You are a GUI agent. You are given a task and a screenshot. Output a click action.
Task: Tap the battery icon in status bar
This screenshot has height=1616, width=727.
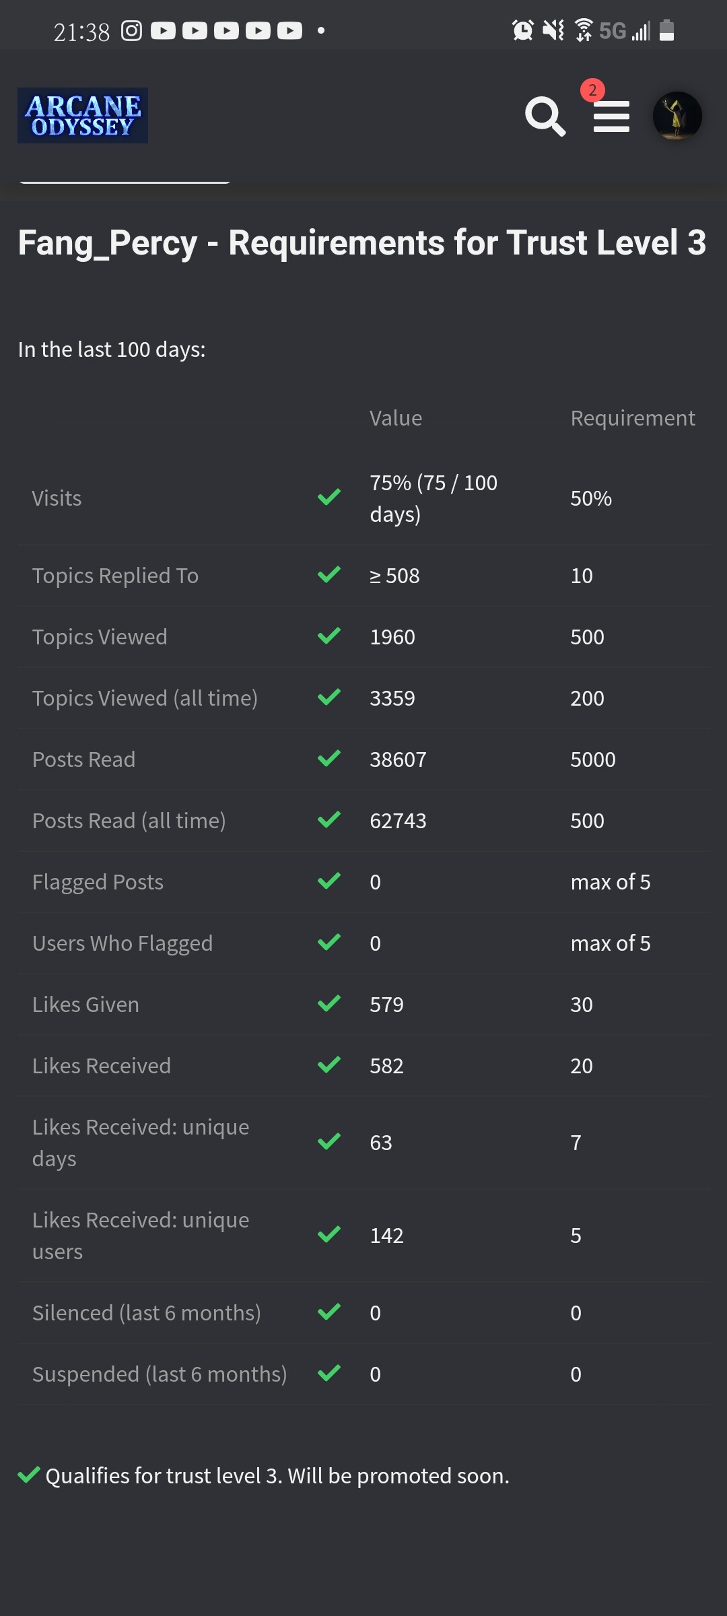coord(666,30)
